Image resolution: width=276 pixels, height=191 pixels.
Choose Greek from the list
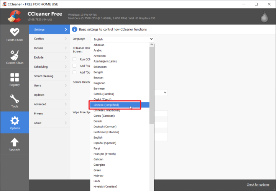click(120, 170)
